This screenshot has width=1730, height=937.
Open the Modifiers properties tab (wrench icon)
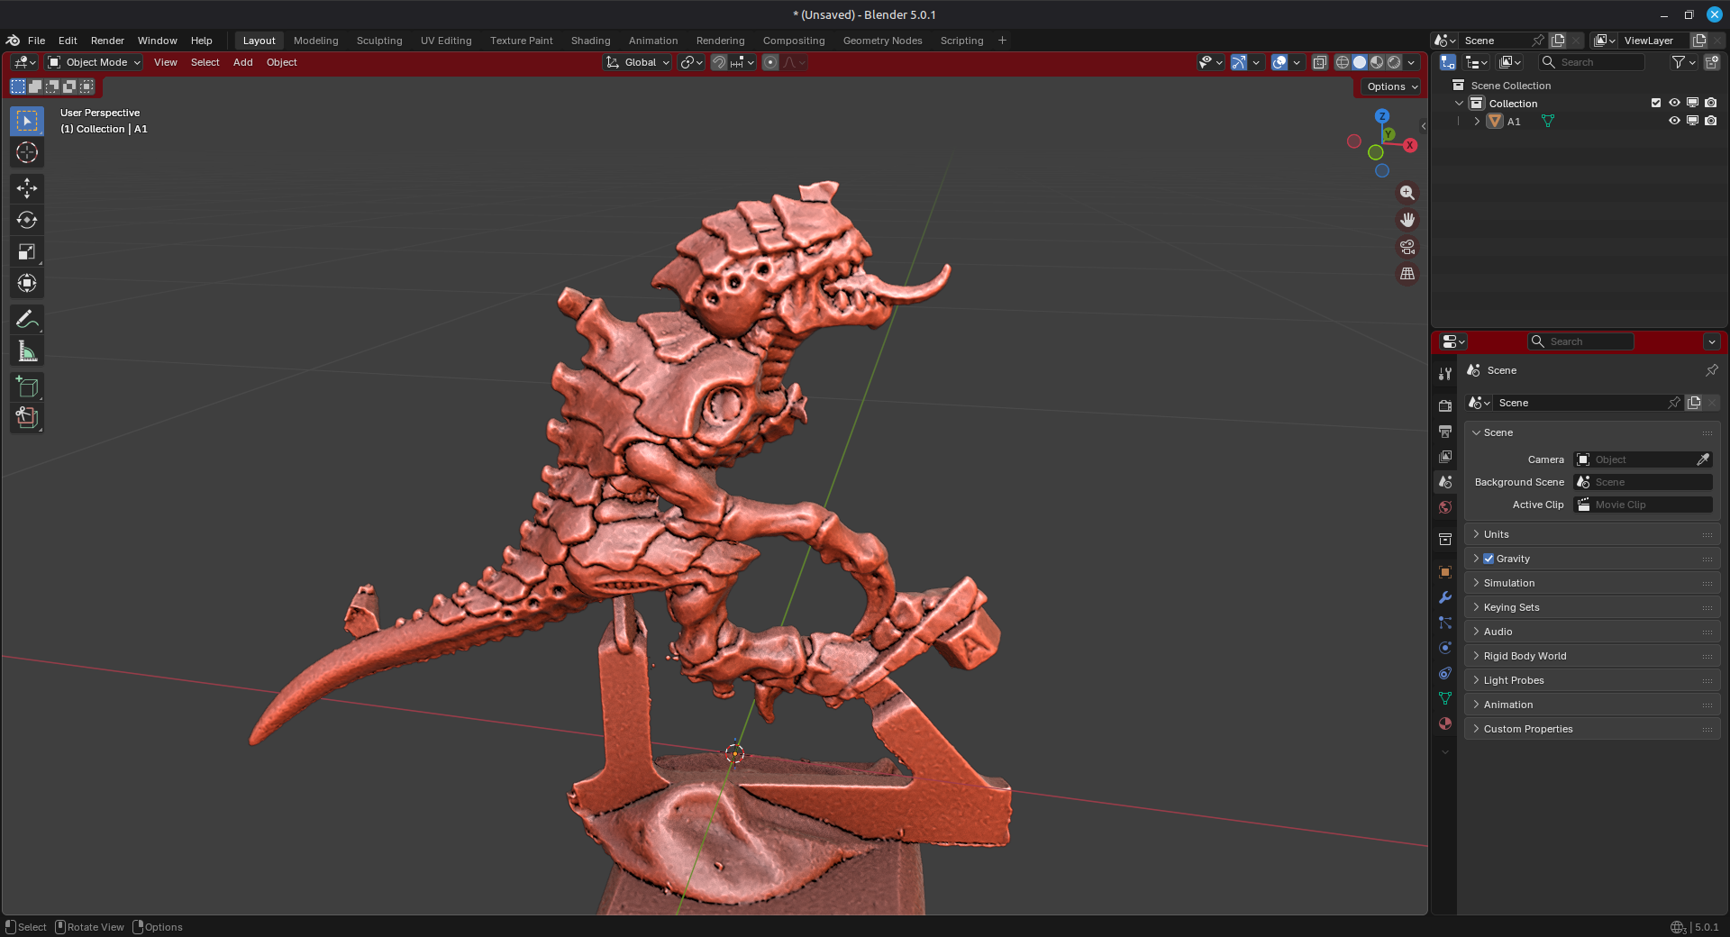1445,597
